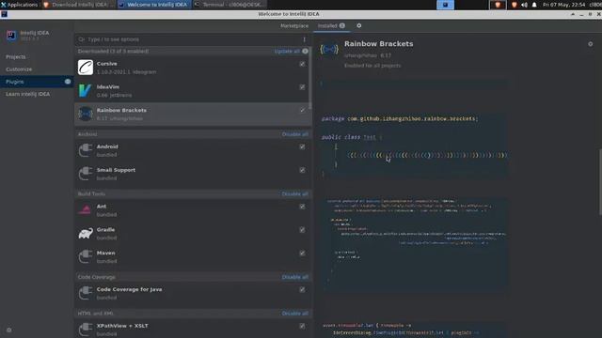Click the plugin list vertical scrollbar

click(x=309, y=77)
